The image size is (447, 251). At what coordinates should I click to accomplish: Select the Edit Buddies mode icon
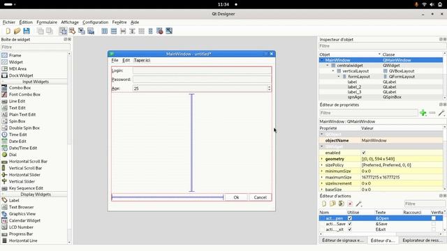[82, 31]
